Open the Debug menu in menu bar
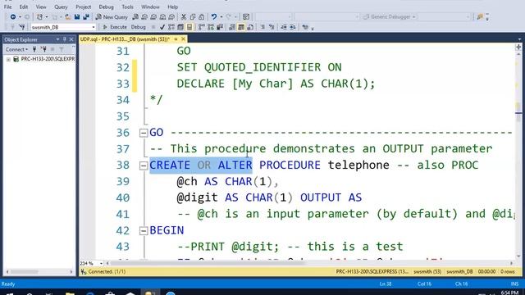The image size is (525, 295). [106, 7]
